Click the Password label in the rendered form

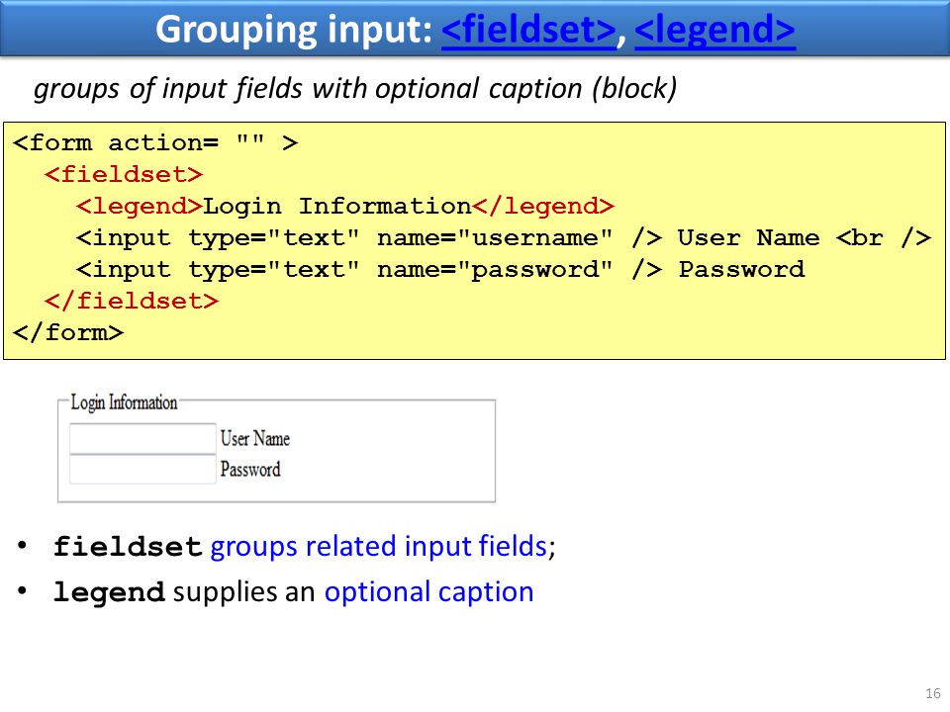click(250, 469)
